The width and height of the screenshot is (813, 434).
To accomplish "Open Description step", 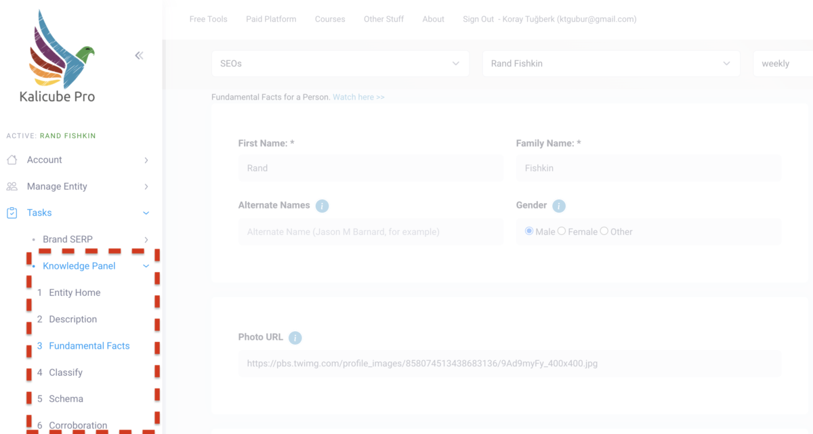I will [x=73, y=319].
